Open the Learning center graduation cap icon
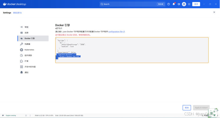220x118 pixels. (179, 4)
